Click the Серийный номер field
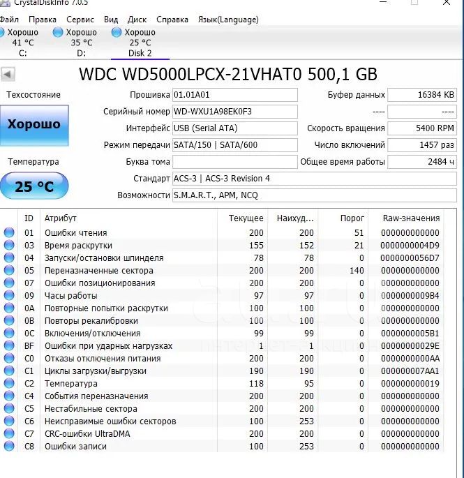 [x=235, y=112]
